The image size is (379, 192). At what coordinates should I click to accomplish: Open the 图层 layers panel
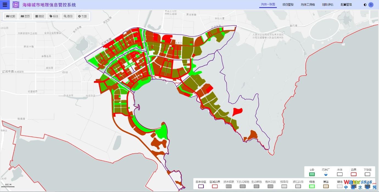[39, 16]
